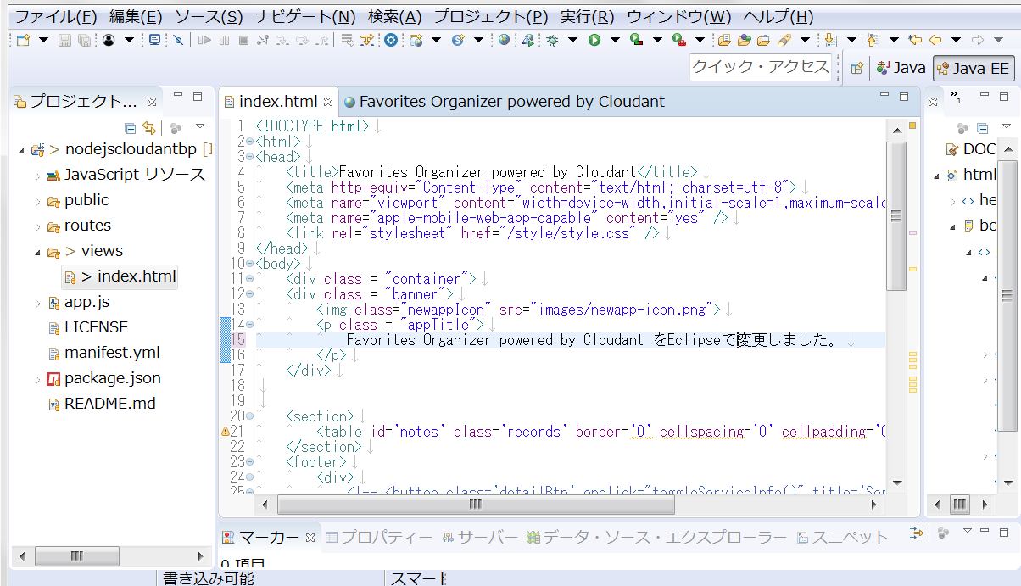Click the Next Annotation icon
Image resolution: width=1021 pixels, height=586 pixels.
[831, 40]
